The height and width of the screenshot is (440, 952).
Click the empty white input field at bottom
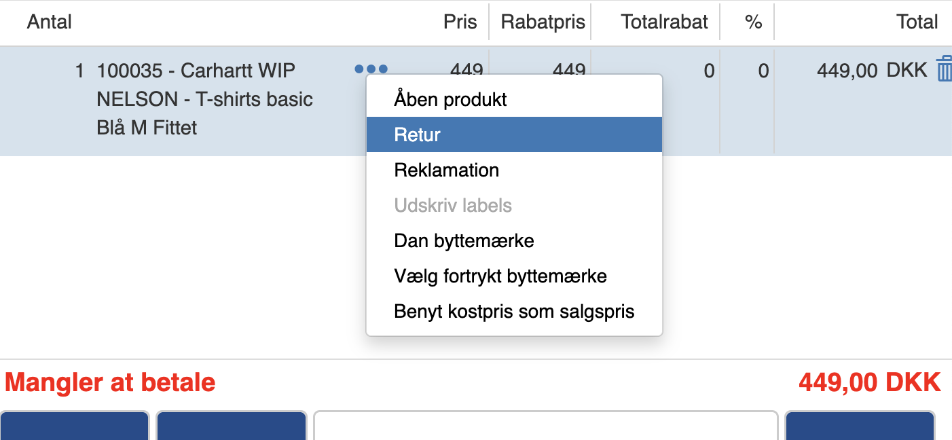coord(545,426)
